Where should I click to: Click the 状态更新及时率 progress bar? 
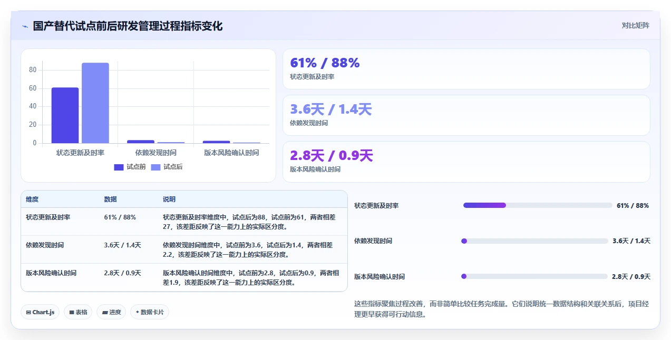point(538,205)
